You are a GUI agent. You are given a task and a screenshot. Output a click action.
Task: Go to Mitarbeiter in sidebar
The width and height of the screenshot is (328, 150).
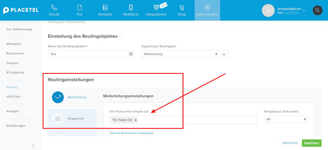click(14, 44)
